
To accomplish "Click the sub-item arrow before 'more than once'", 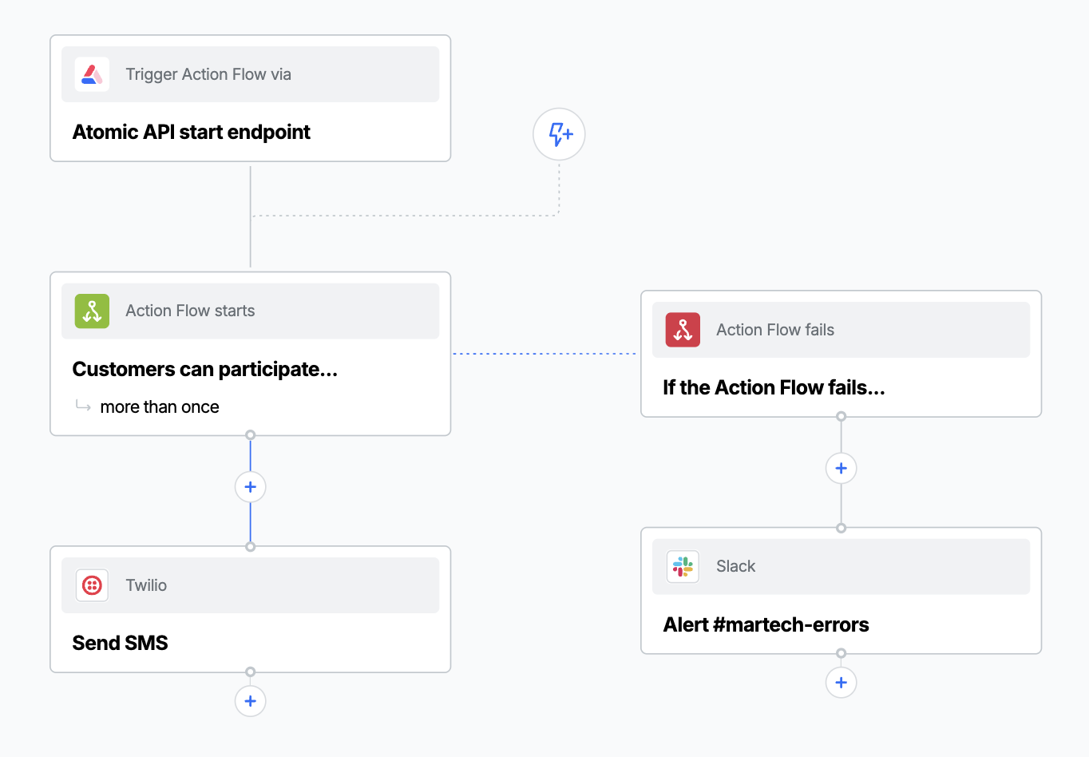I will click(83, 406).
